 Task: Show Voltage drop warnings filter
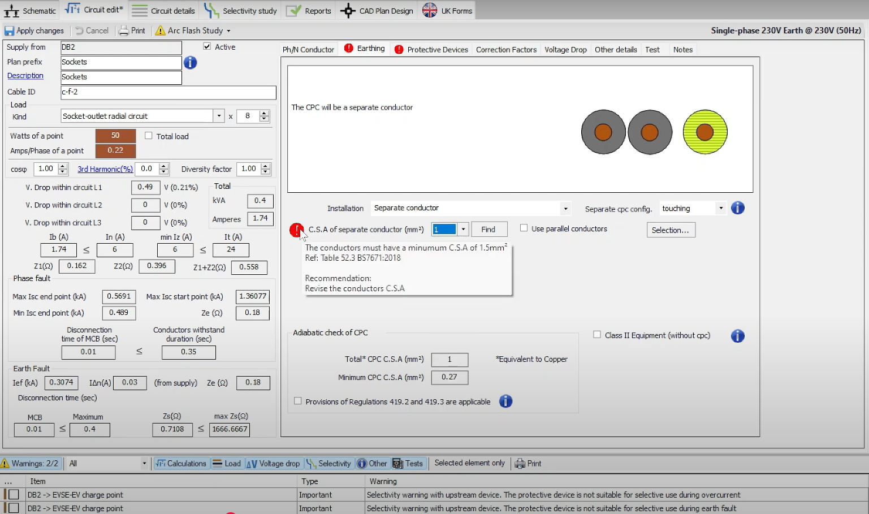(x=273, y=463)
